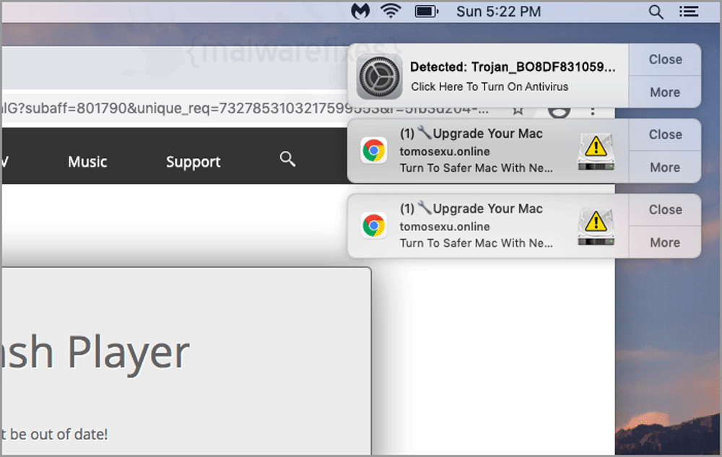Open the Music item in the site navigation

[87, 162]
